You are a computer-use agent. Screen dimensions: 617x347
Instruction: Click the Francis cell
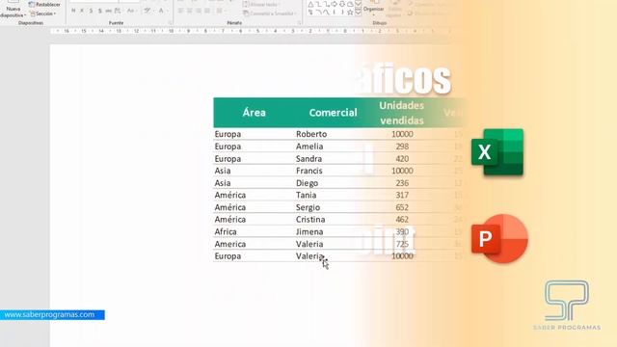[308, 171]
